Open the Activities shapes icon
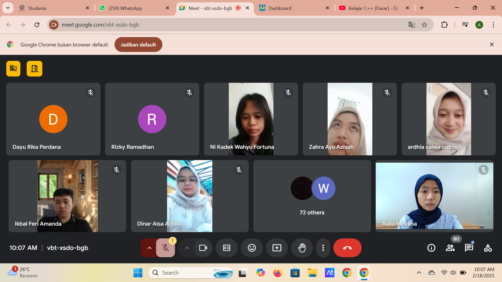502x282 pixels. 488,248
